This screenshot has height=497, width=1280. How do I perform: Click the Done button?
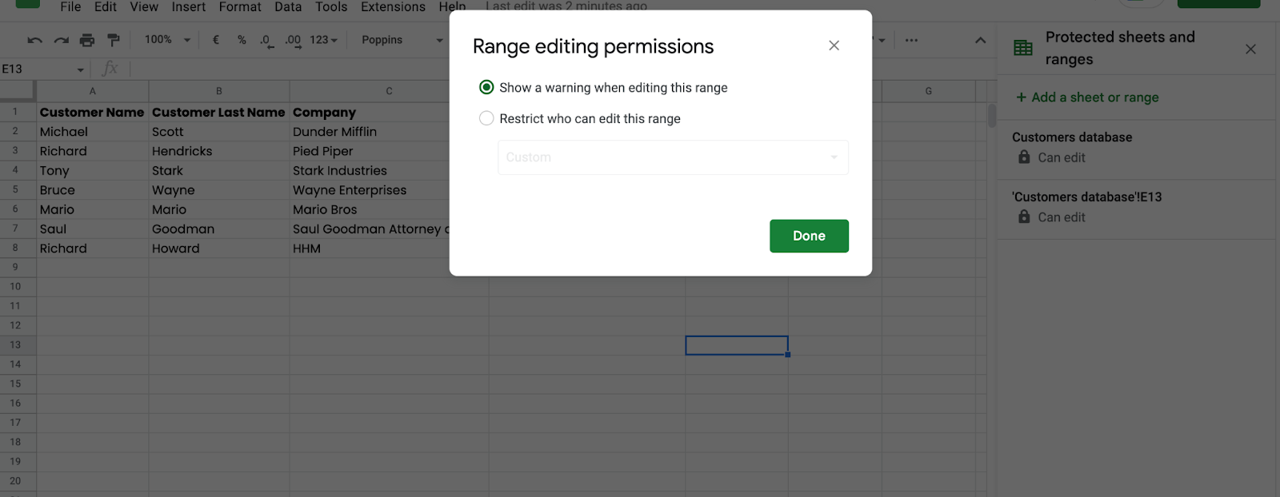coord(809,236)
